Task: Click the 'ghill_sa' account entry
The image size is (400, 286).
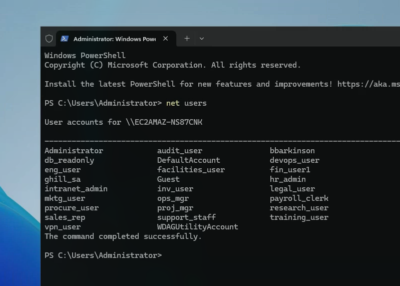Action: click(63, 179)
